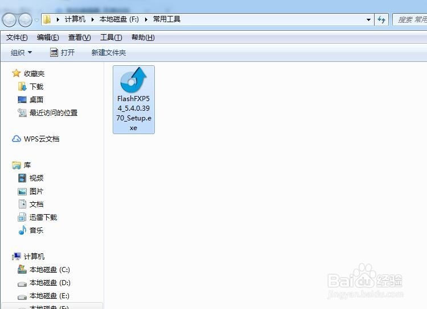Open 桌面 in the favorites list

click(x=36, y=100)
